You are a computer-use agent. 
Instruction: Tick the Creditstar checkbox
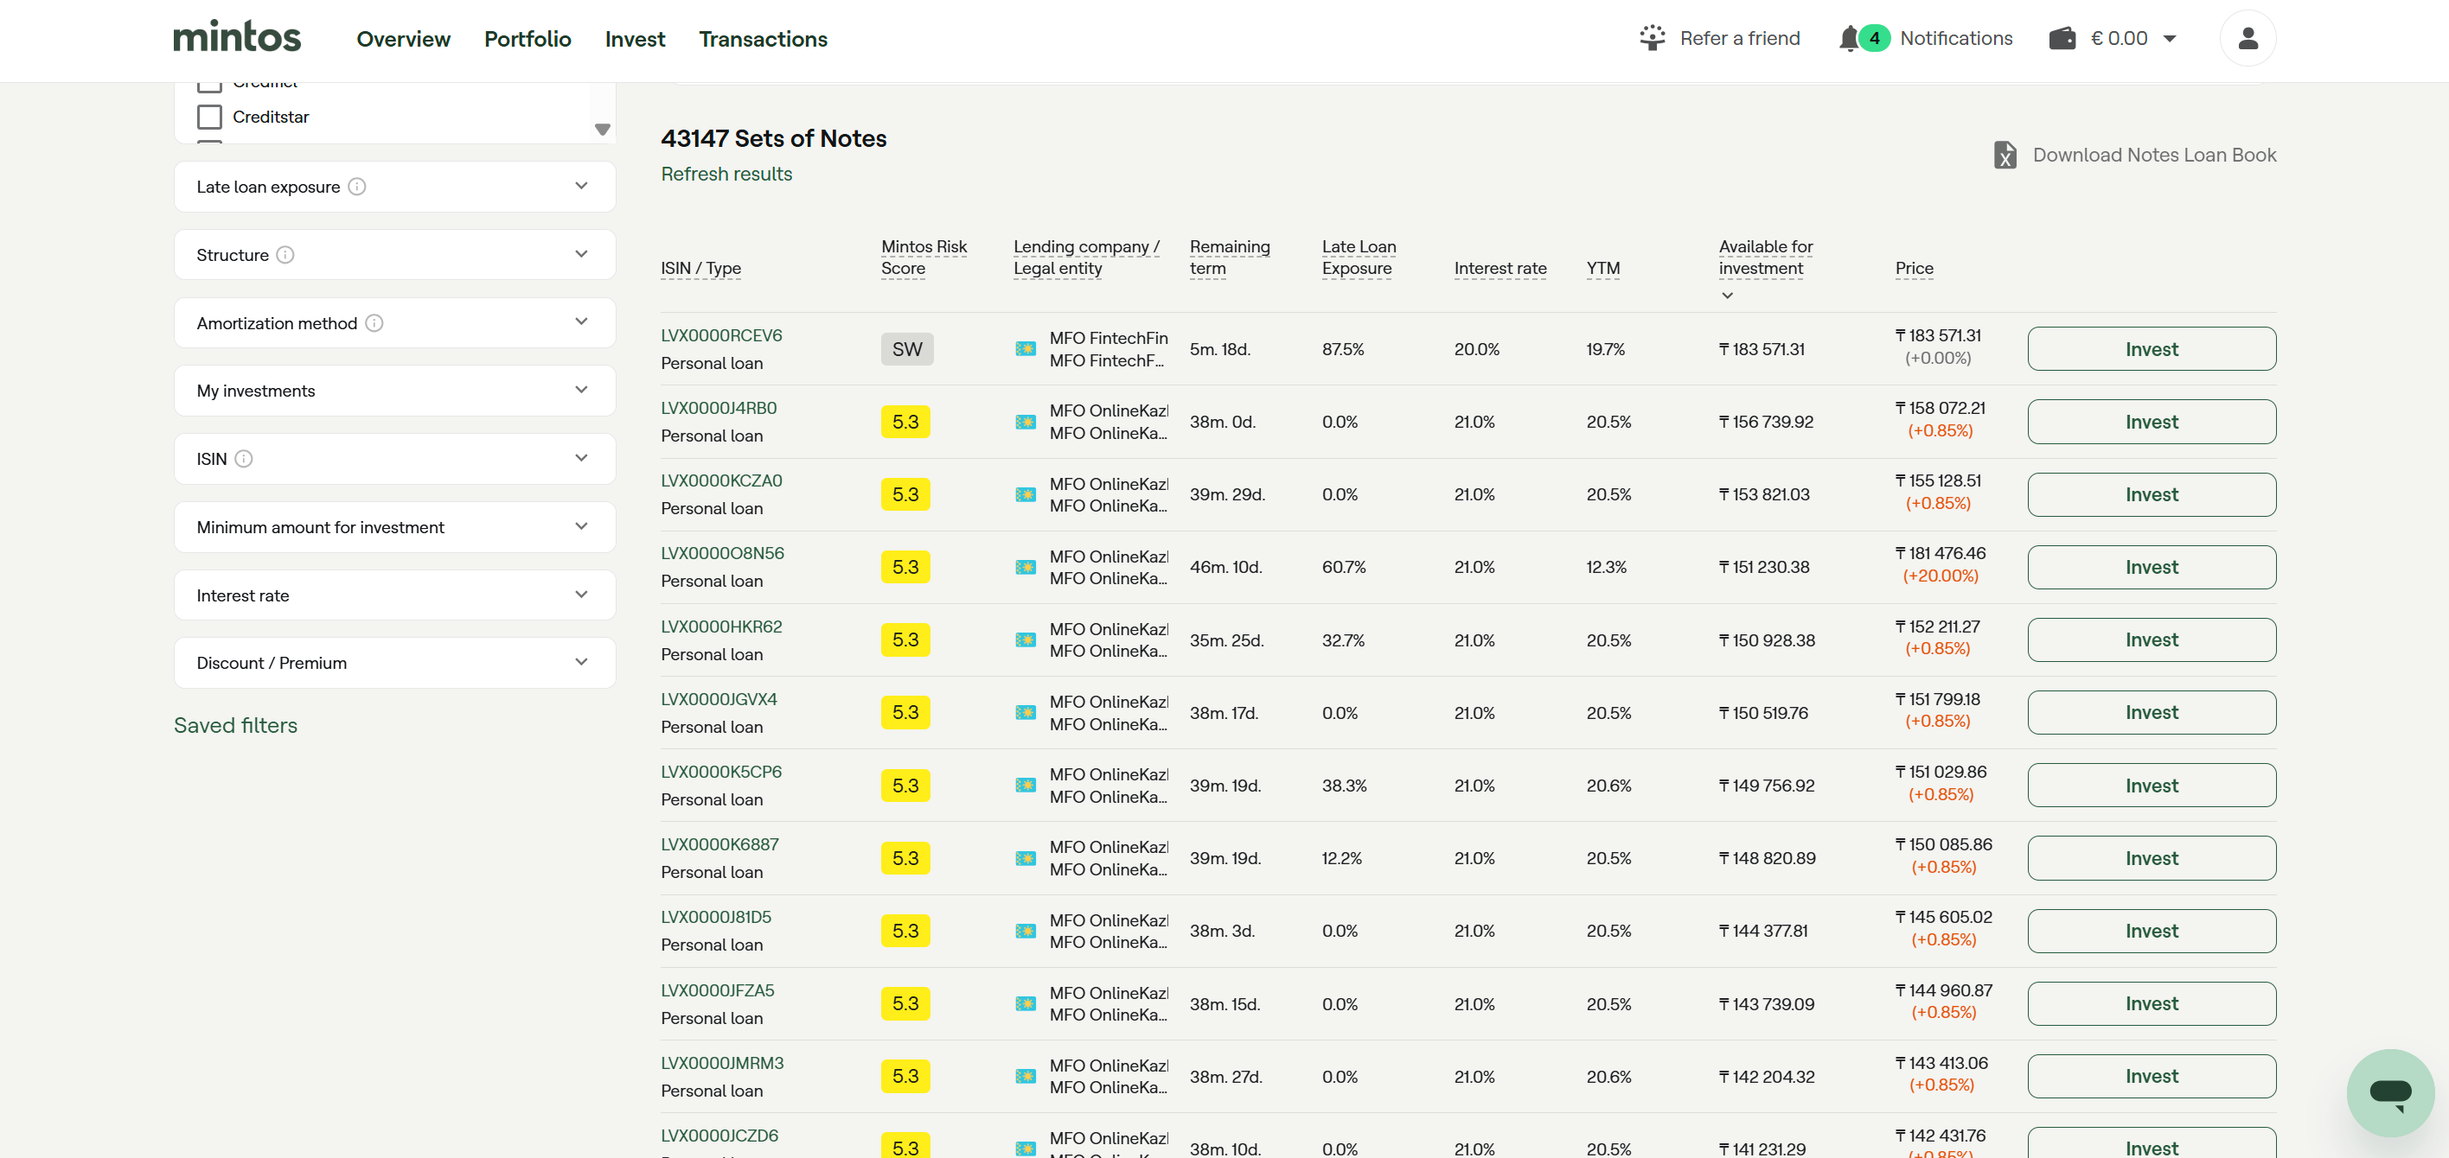pos(209,117)
